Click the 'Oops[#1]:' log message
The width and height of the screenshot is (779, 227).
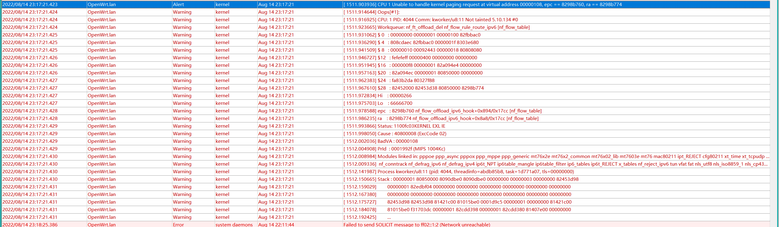[372, 12]
